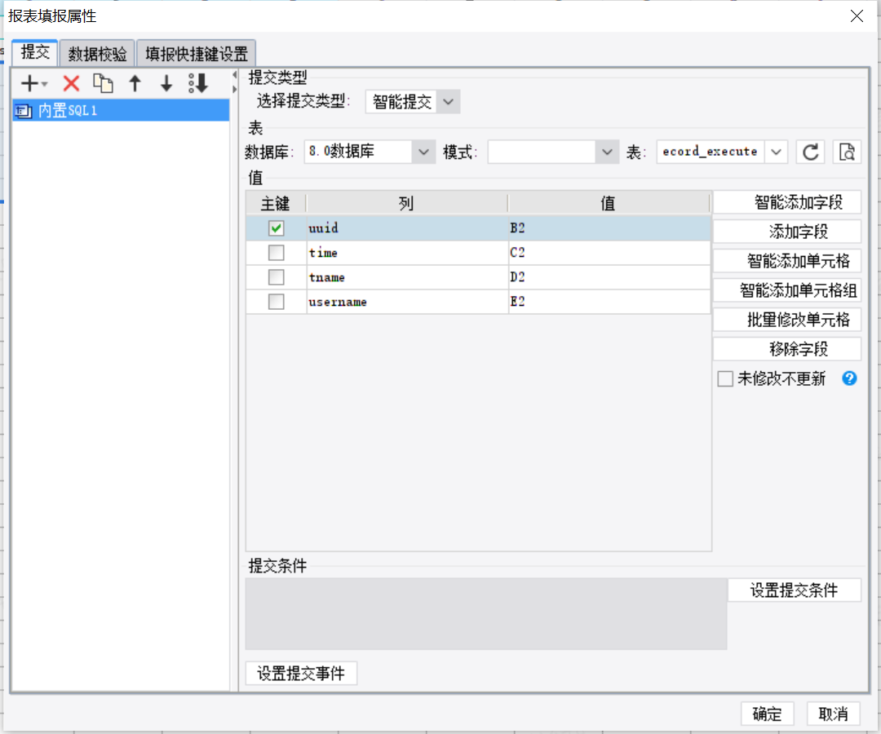881x734 pixels.
Task: Switch to the 填报快捷键设置 tab
Action: (196, 54)
